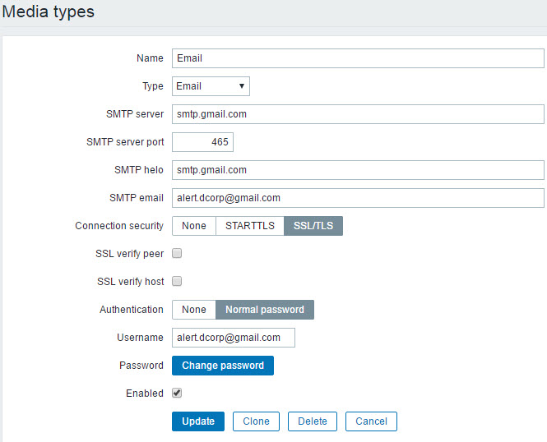The height and width of the screenshot is (442, 547).
Task: Click the SMTP server port field
Action: 202,142
